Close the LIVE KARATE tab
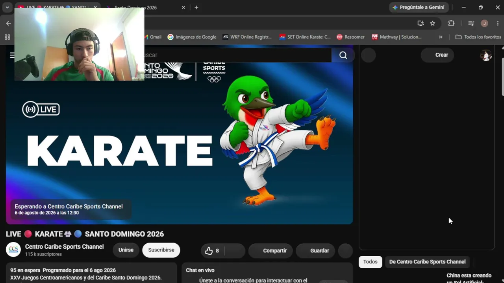 click(x=95, y=7)
